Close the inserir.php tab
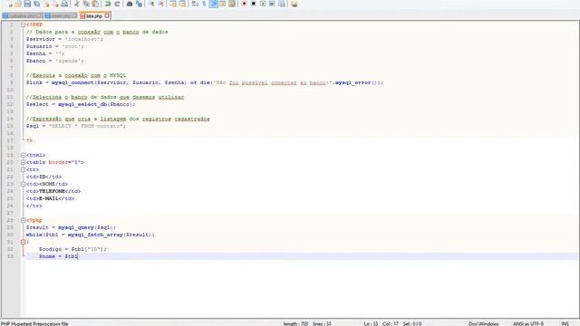Viewport: 580px width, 326px height. pyautogui.click(x=74, y=16)
